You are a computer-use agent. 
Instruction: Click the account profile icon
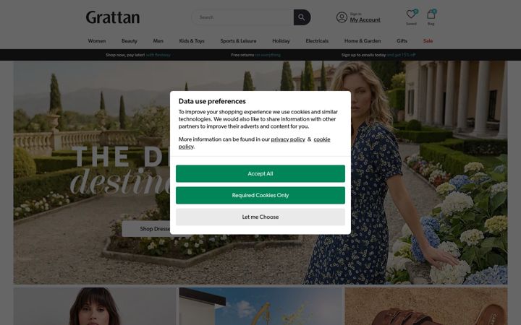coord(342,17)
